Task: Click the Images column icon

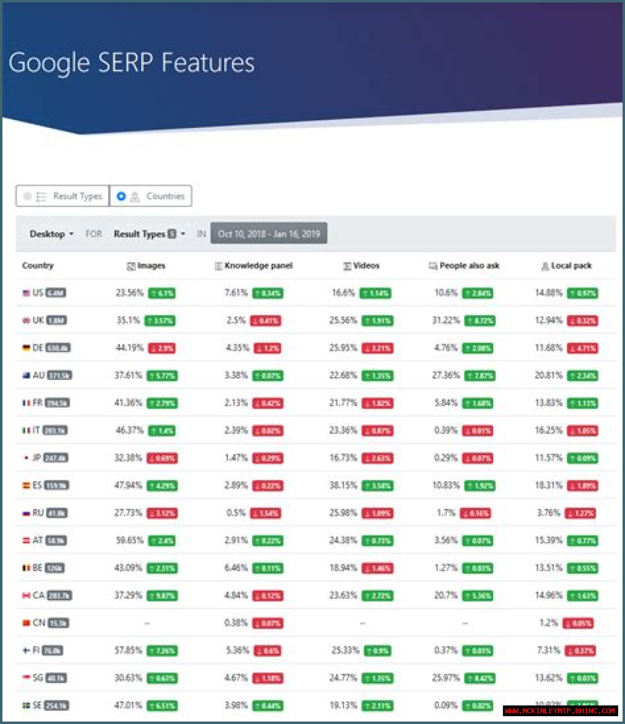Action: [131, 266]
